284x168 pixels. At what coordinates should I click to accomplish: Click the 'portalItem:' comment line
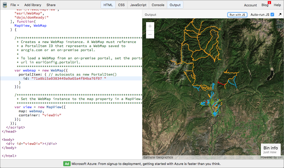pyautogui.click(x=68, y=74)
